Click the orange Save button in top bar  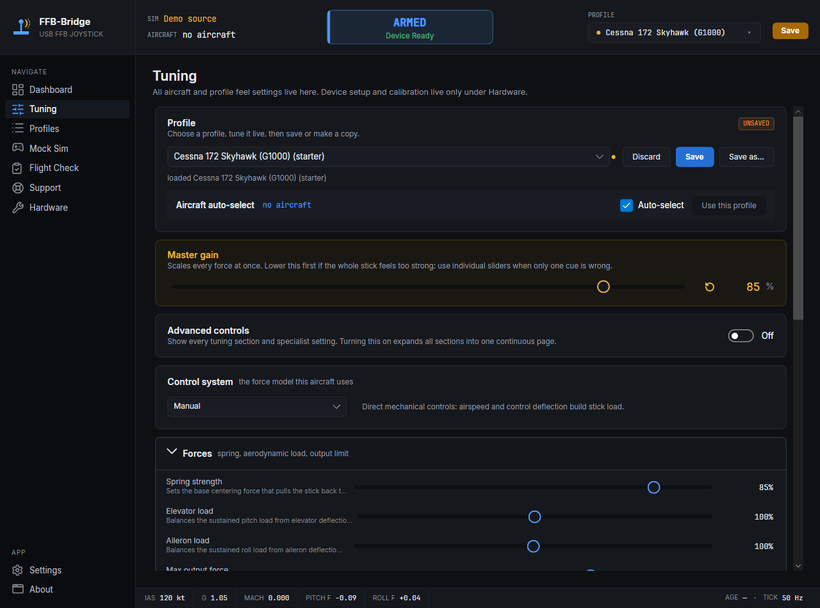pyautogui.click(x=790, y=31)
